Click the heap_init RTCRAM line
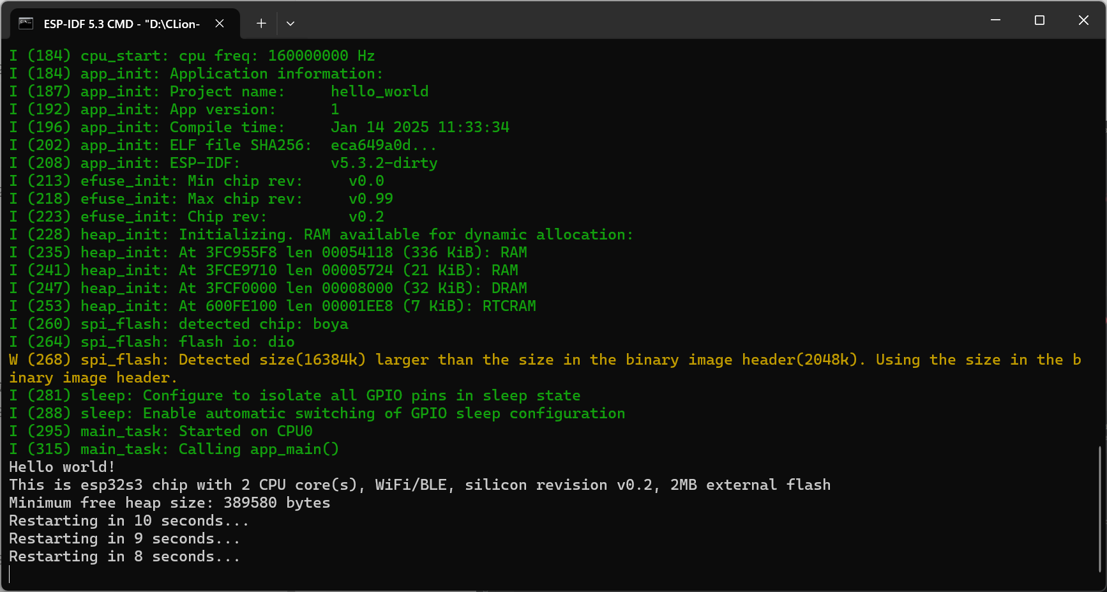1107x592 pixels. [x=273, y=307]
